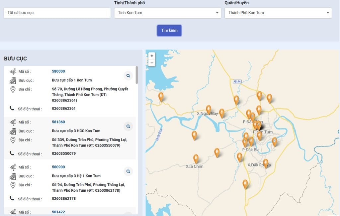
Task: Click magnifier icon for post office 580000
Action: coord(128,76)
